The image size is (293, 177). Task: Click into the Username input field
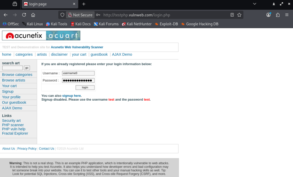(78, 73)
